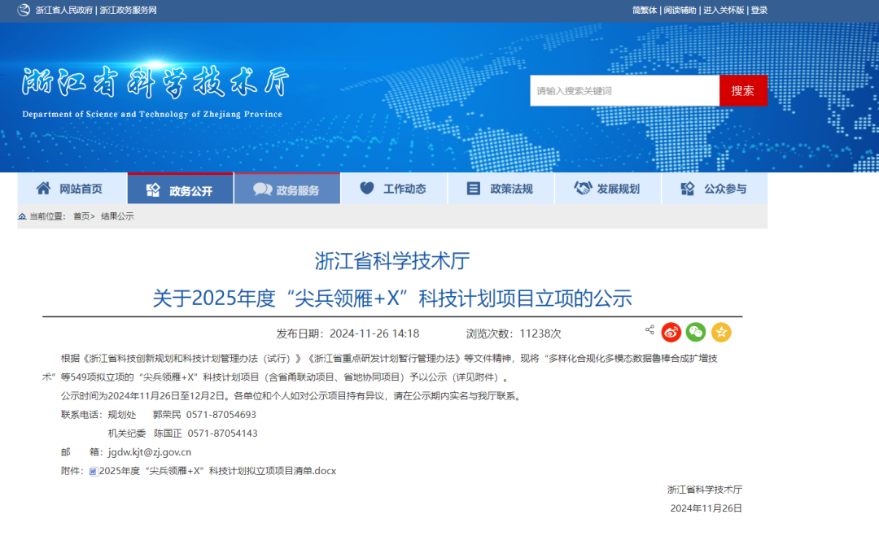879x536 pixels.
Task: Open the 发展规划 nav tab
Action: pyautogui.click(x=608, y=188)
